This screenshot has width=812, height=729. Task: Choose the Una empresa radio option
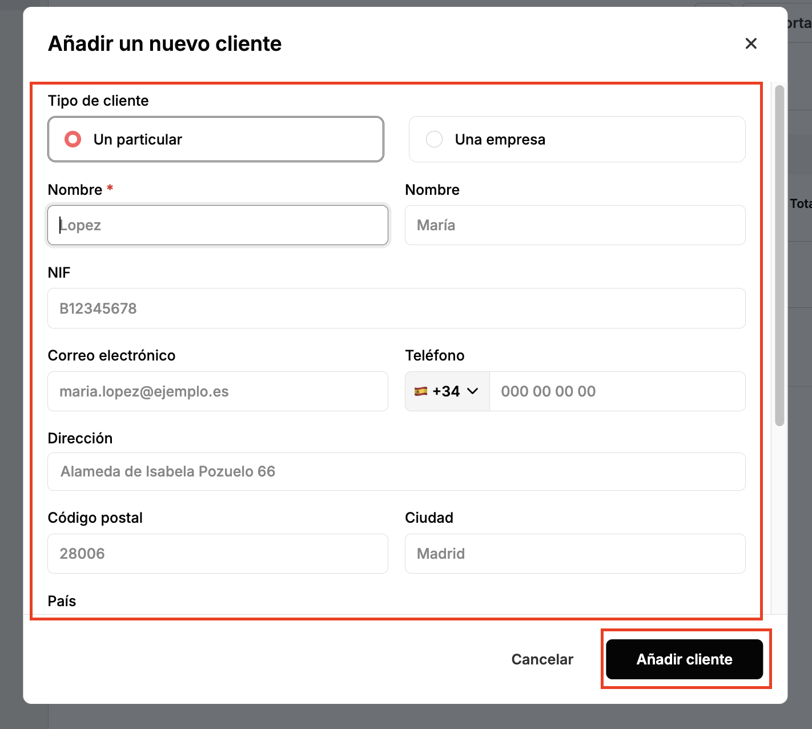tap(577, 139)
